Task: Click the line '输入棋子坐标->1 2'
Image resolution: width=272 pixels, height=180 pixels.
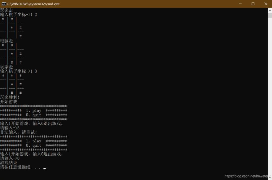Action: point(18,15)
